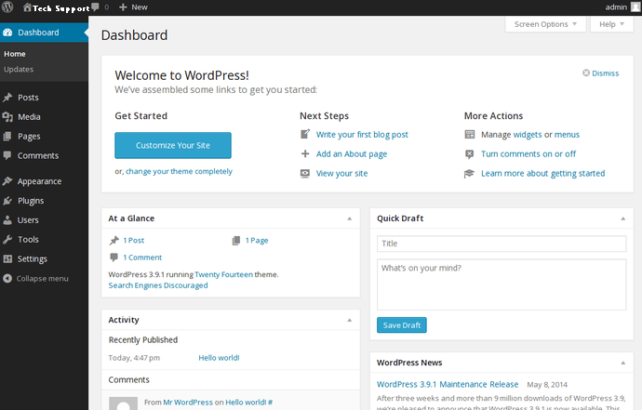Click the Collapse menu arrow icon
The width and height of the screenshot is (642, 410).
click(x=7, y=278)
